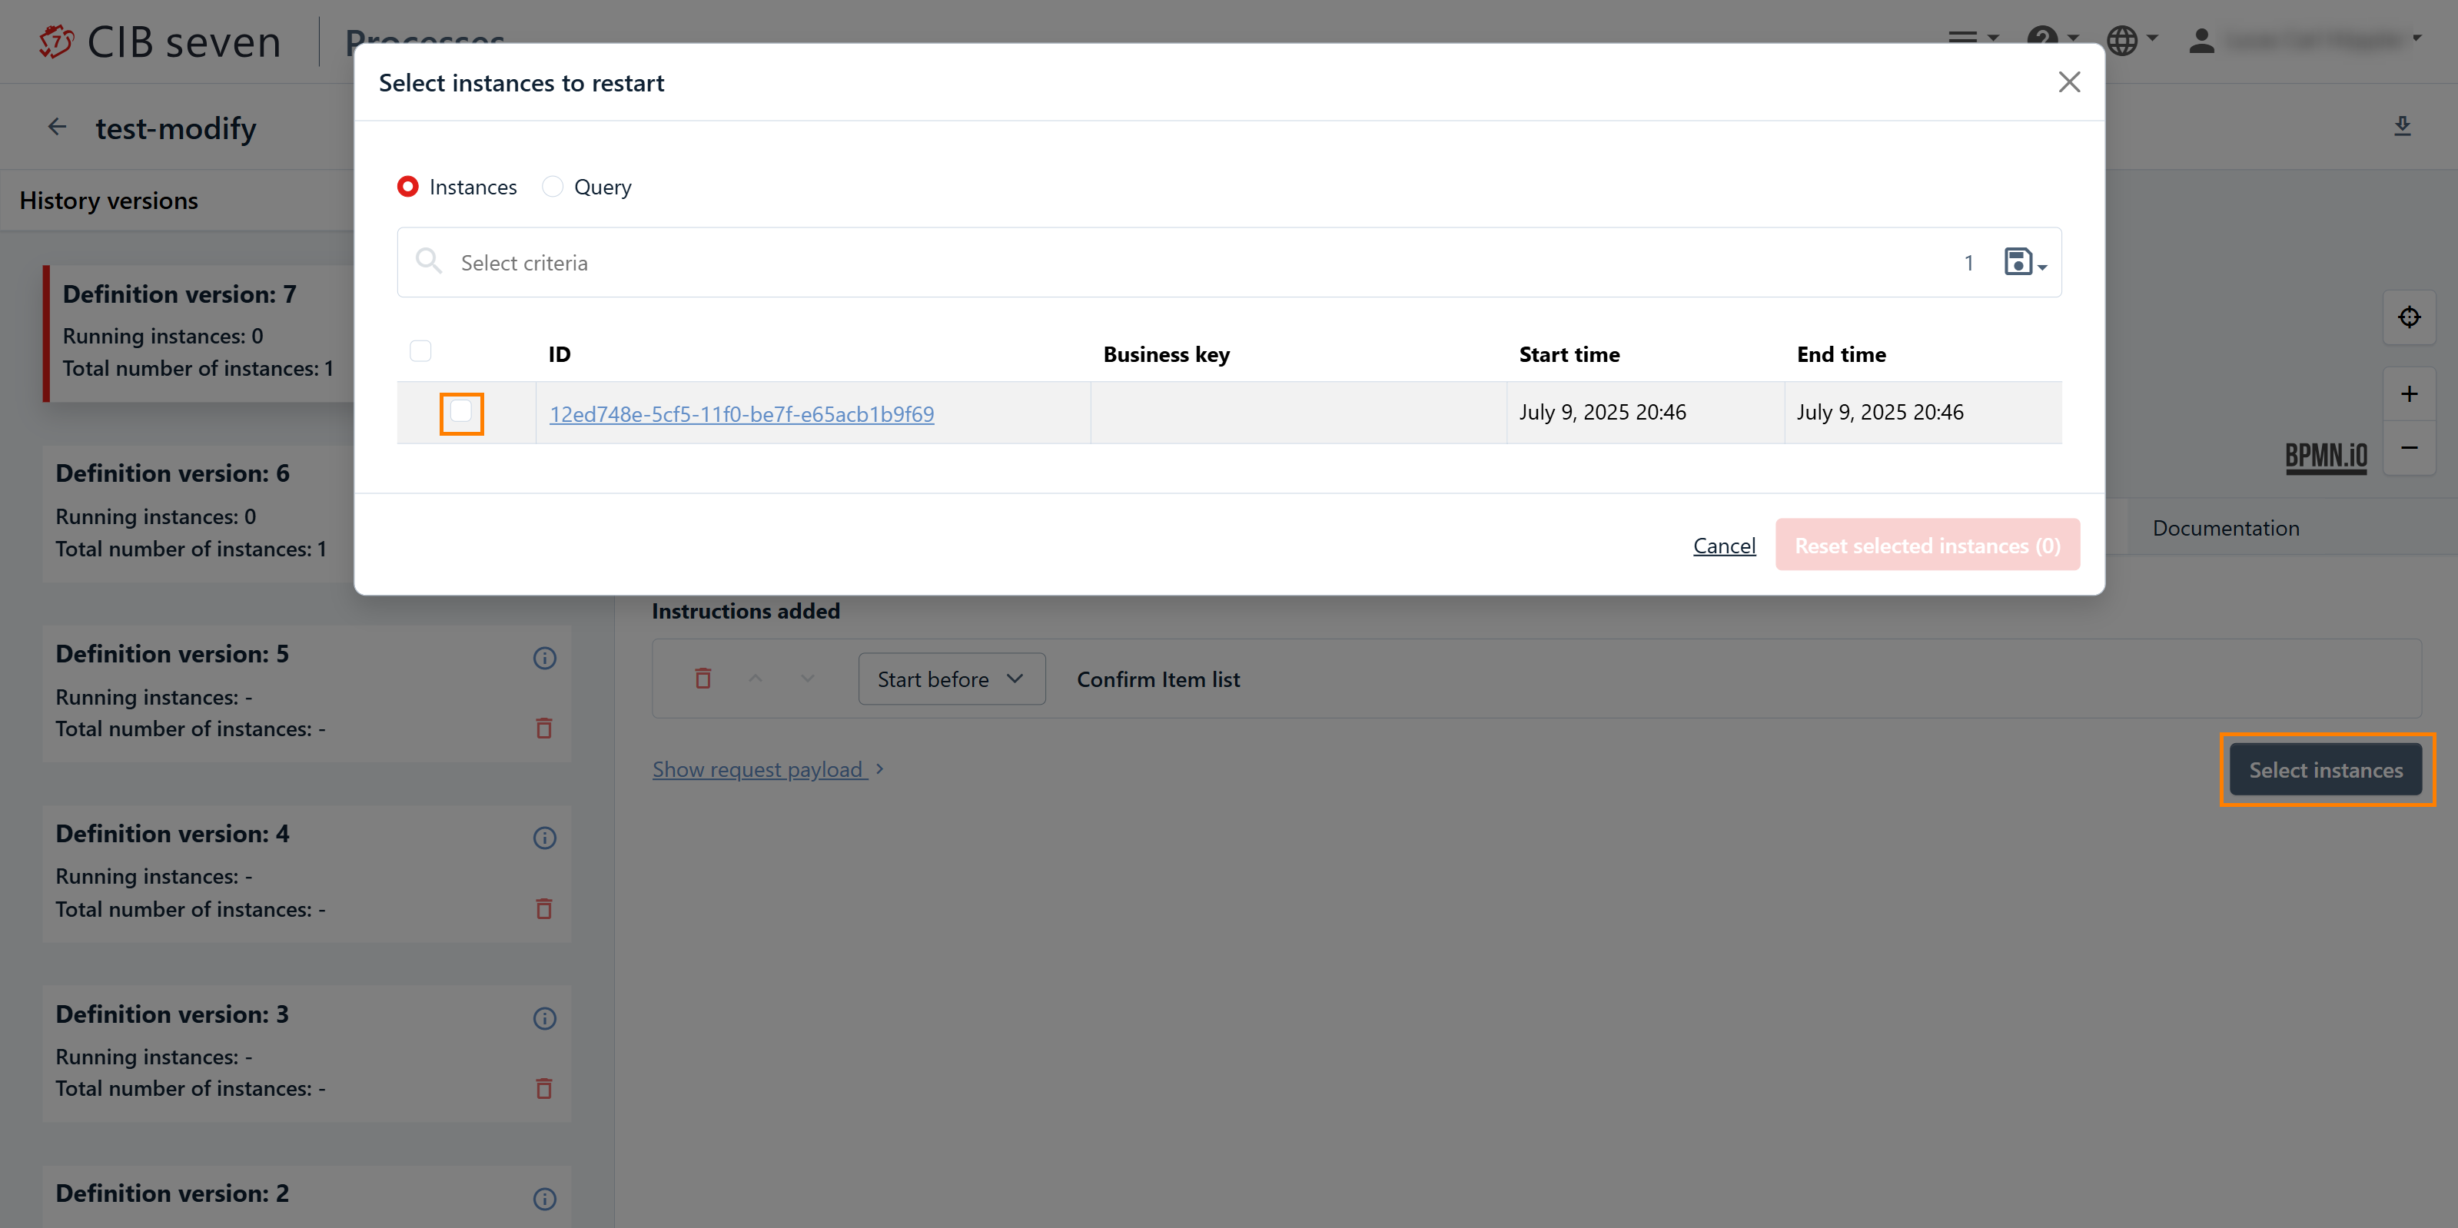Image resolution: width=2458 pixels, height=1228 pixels.
Task: Open the language globe dropdown
Action: [x=2131, y=40]
